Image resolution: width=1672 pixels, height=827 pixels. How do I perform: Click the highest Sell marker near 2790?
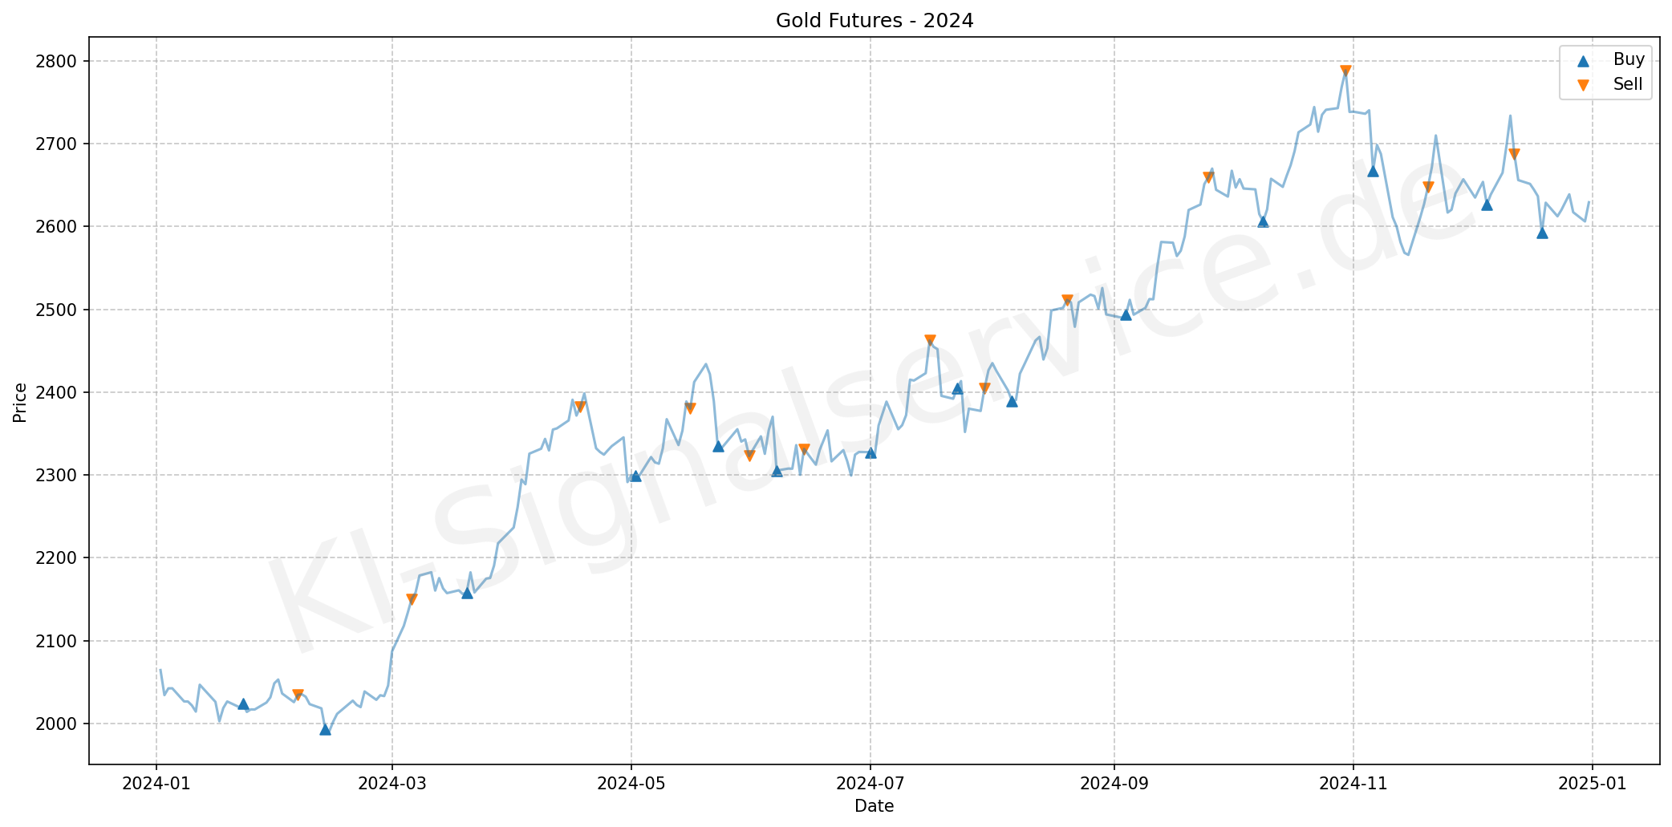point(1345,71)
